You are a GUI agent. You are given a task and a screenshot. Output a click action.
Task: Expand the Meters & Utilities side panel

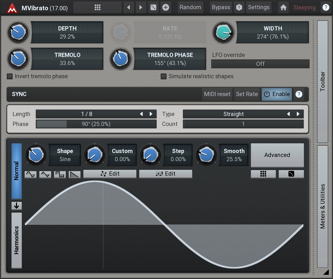tap(323, 206)
